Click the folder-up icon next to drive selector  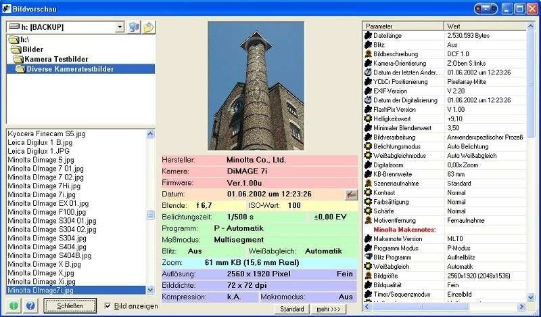tap(149, 27)
